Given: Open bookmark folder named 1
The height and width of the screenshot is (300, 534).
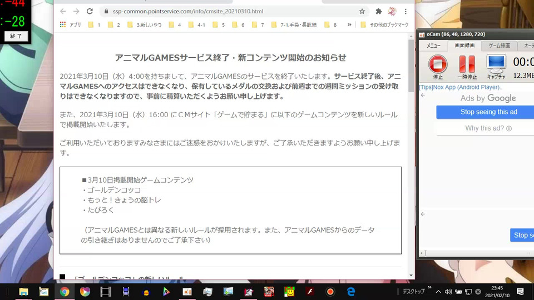Looking at the screenshot, I should coord(95,24).
